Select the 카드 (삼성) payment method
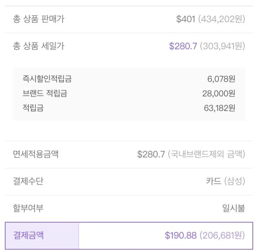Screen dimensions: 258x251 [225, 181]
